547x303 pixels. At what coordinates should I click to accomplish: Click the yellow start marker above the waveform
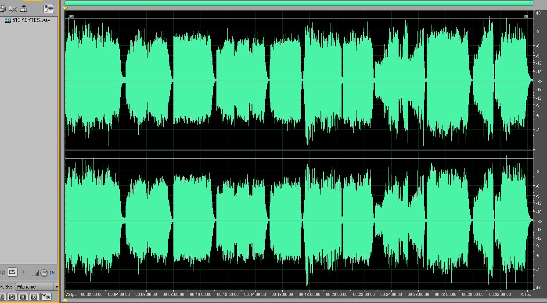[x=65, y=8]
